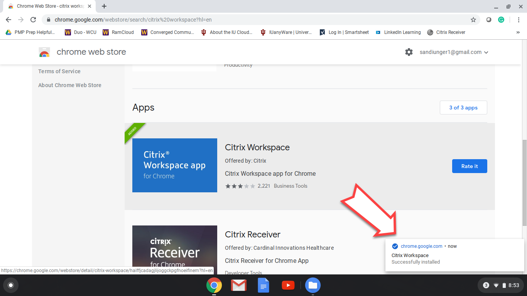Open a new browser tab
Screen dimensions: 527x296
[x=104, y=6]
